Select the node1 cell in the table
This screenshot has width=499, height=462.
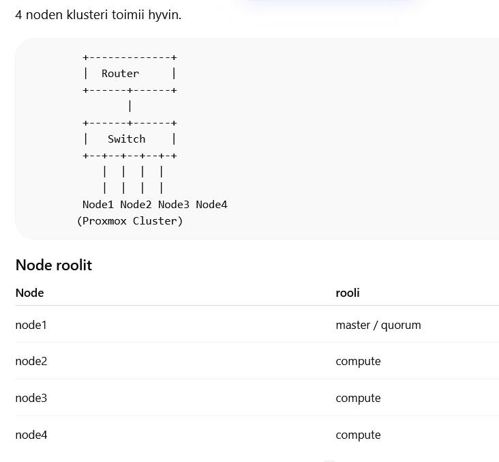pos(31,325)
